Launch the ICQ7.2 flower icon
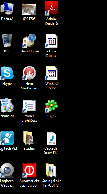Screen dimensions: 107x194 51,106
